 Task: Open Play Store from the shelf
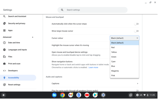point(95,95)
